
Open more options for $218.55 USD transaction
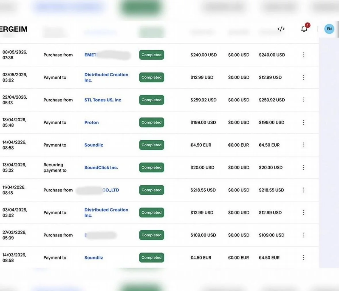tap(304, 190)
